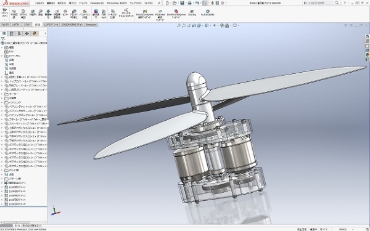Viewport: 370px width, 231px height.
Task: Select the 正面 plane in the tree
Action: (x=11, y=60)
